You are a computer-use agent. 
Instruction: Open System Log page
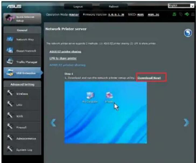pyautogui.click(x=22, y=149)
